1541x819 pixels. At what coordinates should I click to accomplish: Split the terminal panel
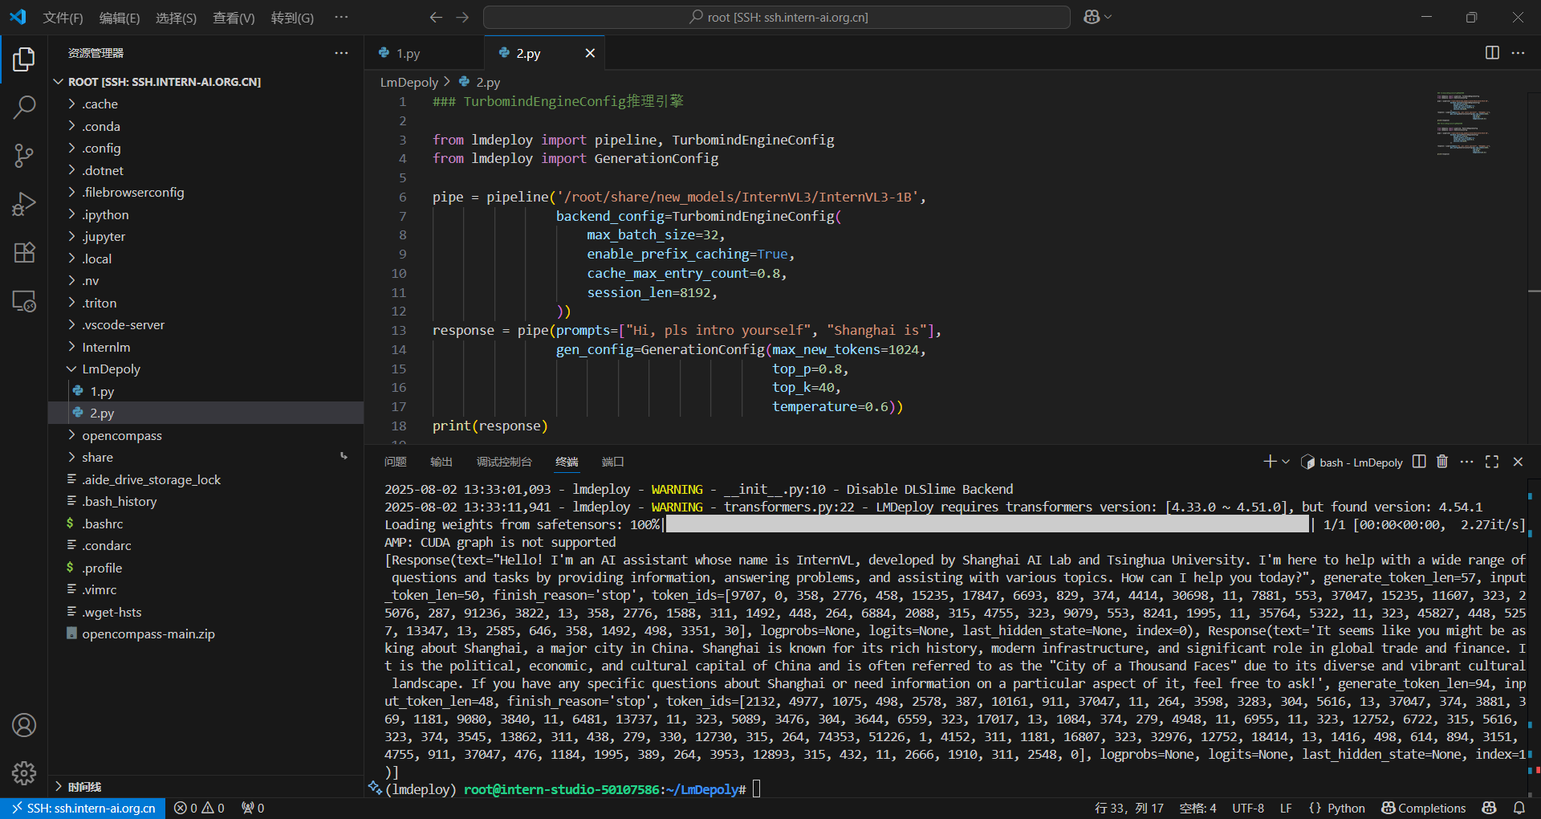(1419, 462)
